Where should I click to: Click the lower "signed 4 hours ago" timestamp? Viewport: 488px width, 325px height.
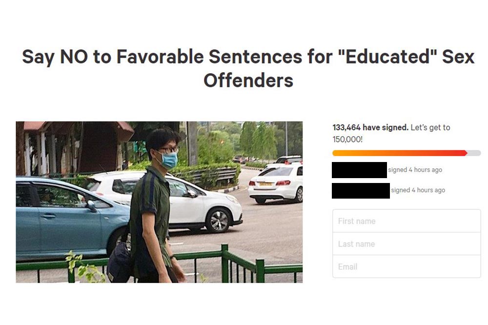(x=418, y=190)
